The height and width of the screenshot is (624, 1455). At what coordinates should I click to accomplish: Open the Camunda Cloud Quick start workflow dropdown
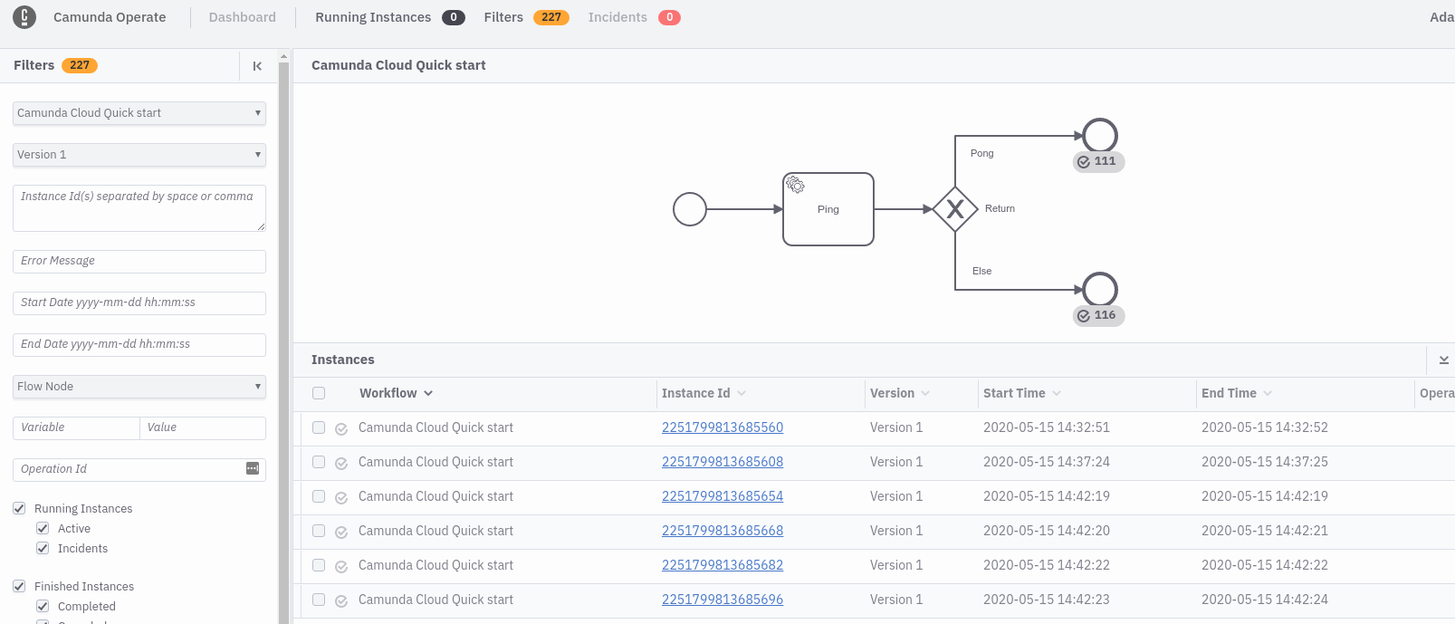click(139, 113)
